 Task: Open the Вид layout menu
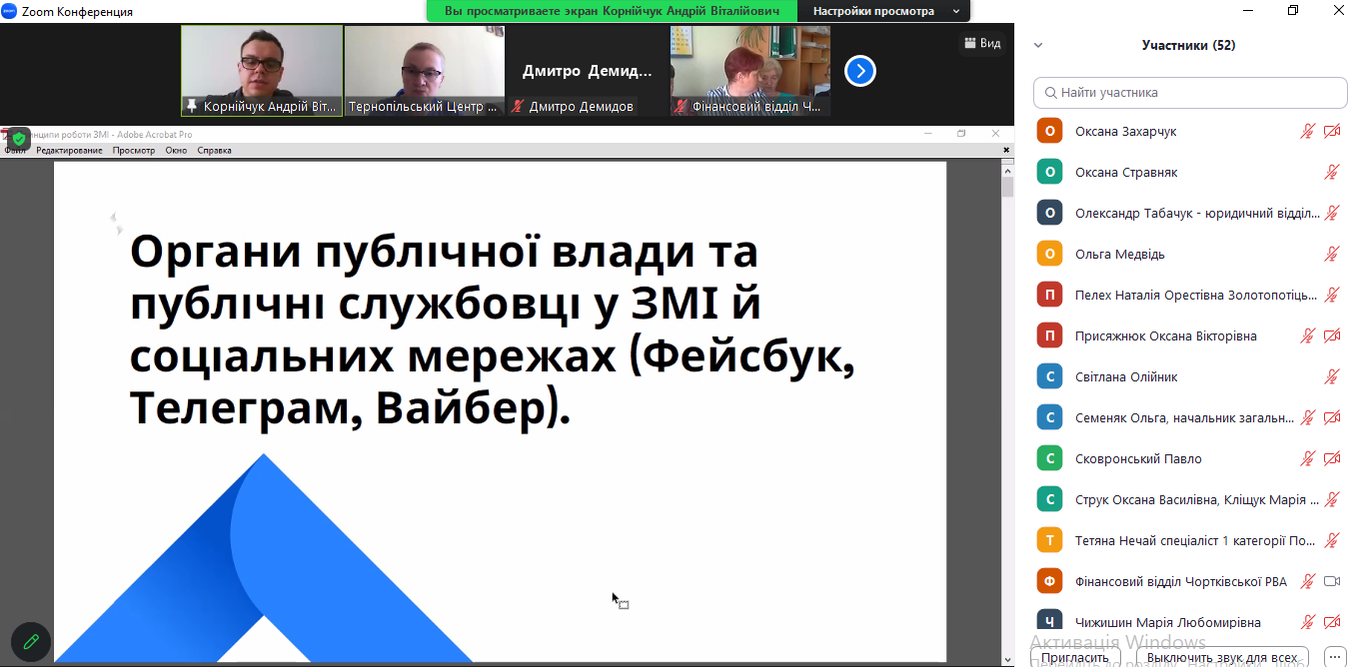(x=982, y=43)
